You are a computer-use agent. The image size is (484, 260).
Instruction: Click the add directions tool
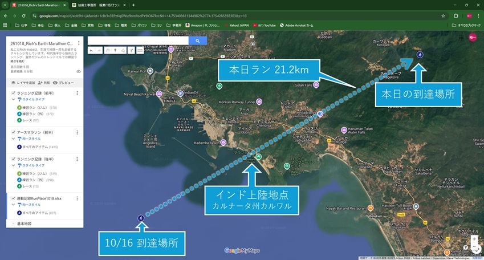tap(132, 50)
